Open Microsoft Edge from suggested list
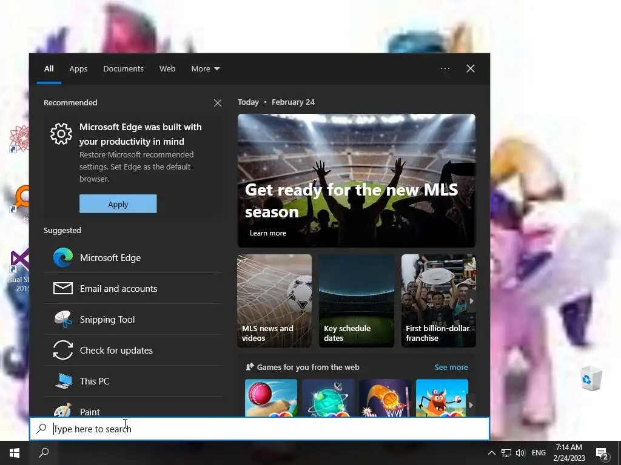Screen dimensions: 621x465 pyautogui.click(x=133, y=258)
